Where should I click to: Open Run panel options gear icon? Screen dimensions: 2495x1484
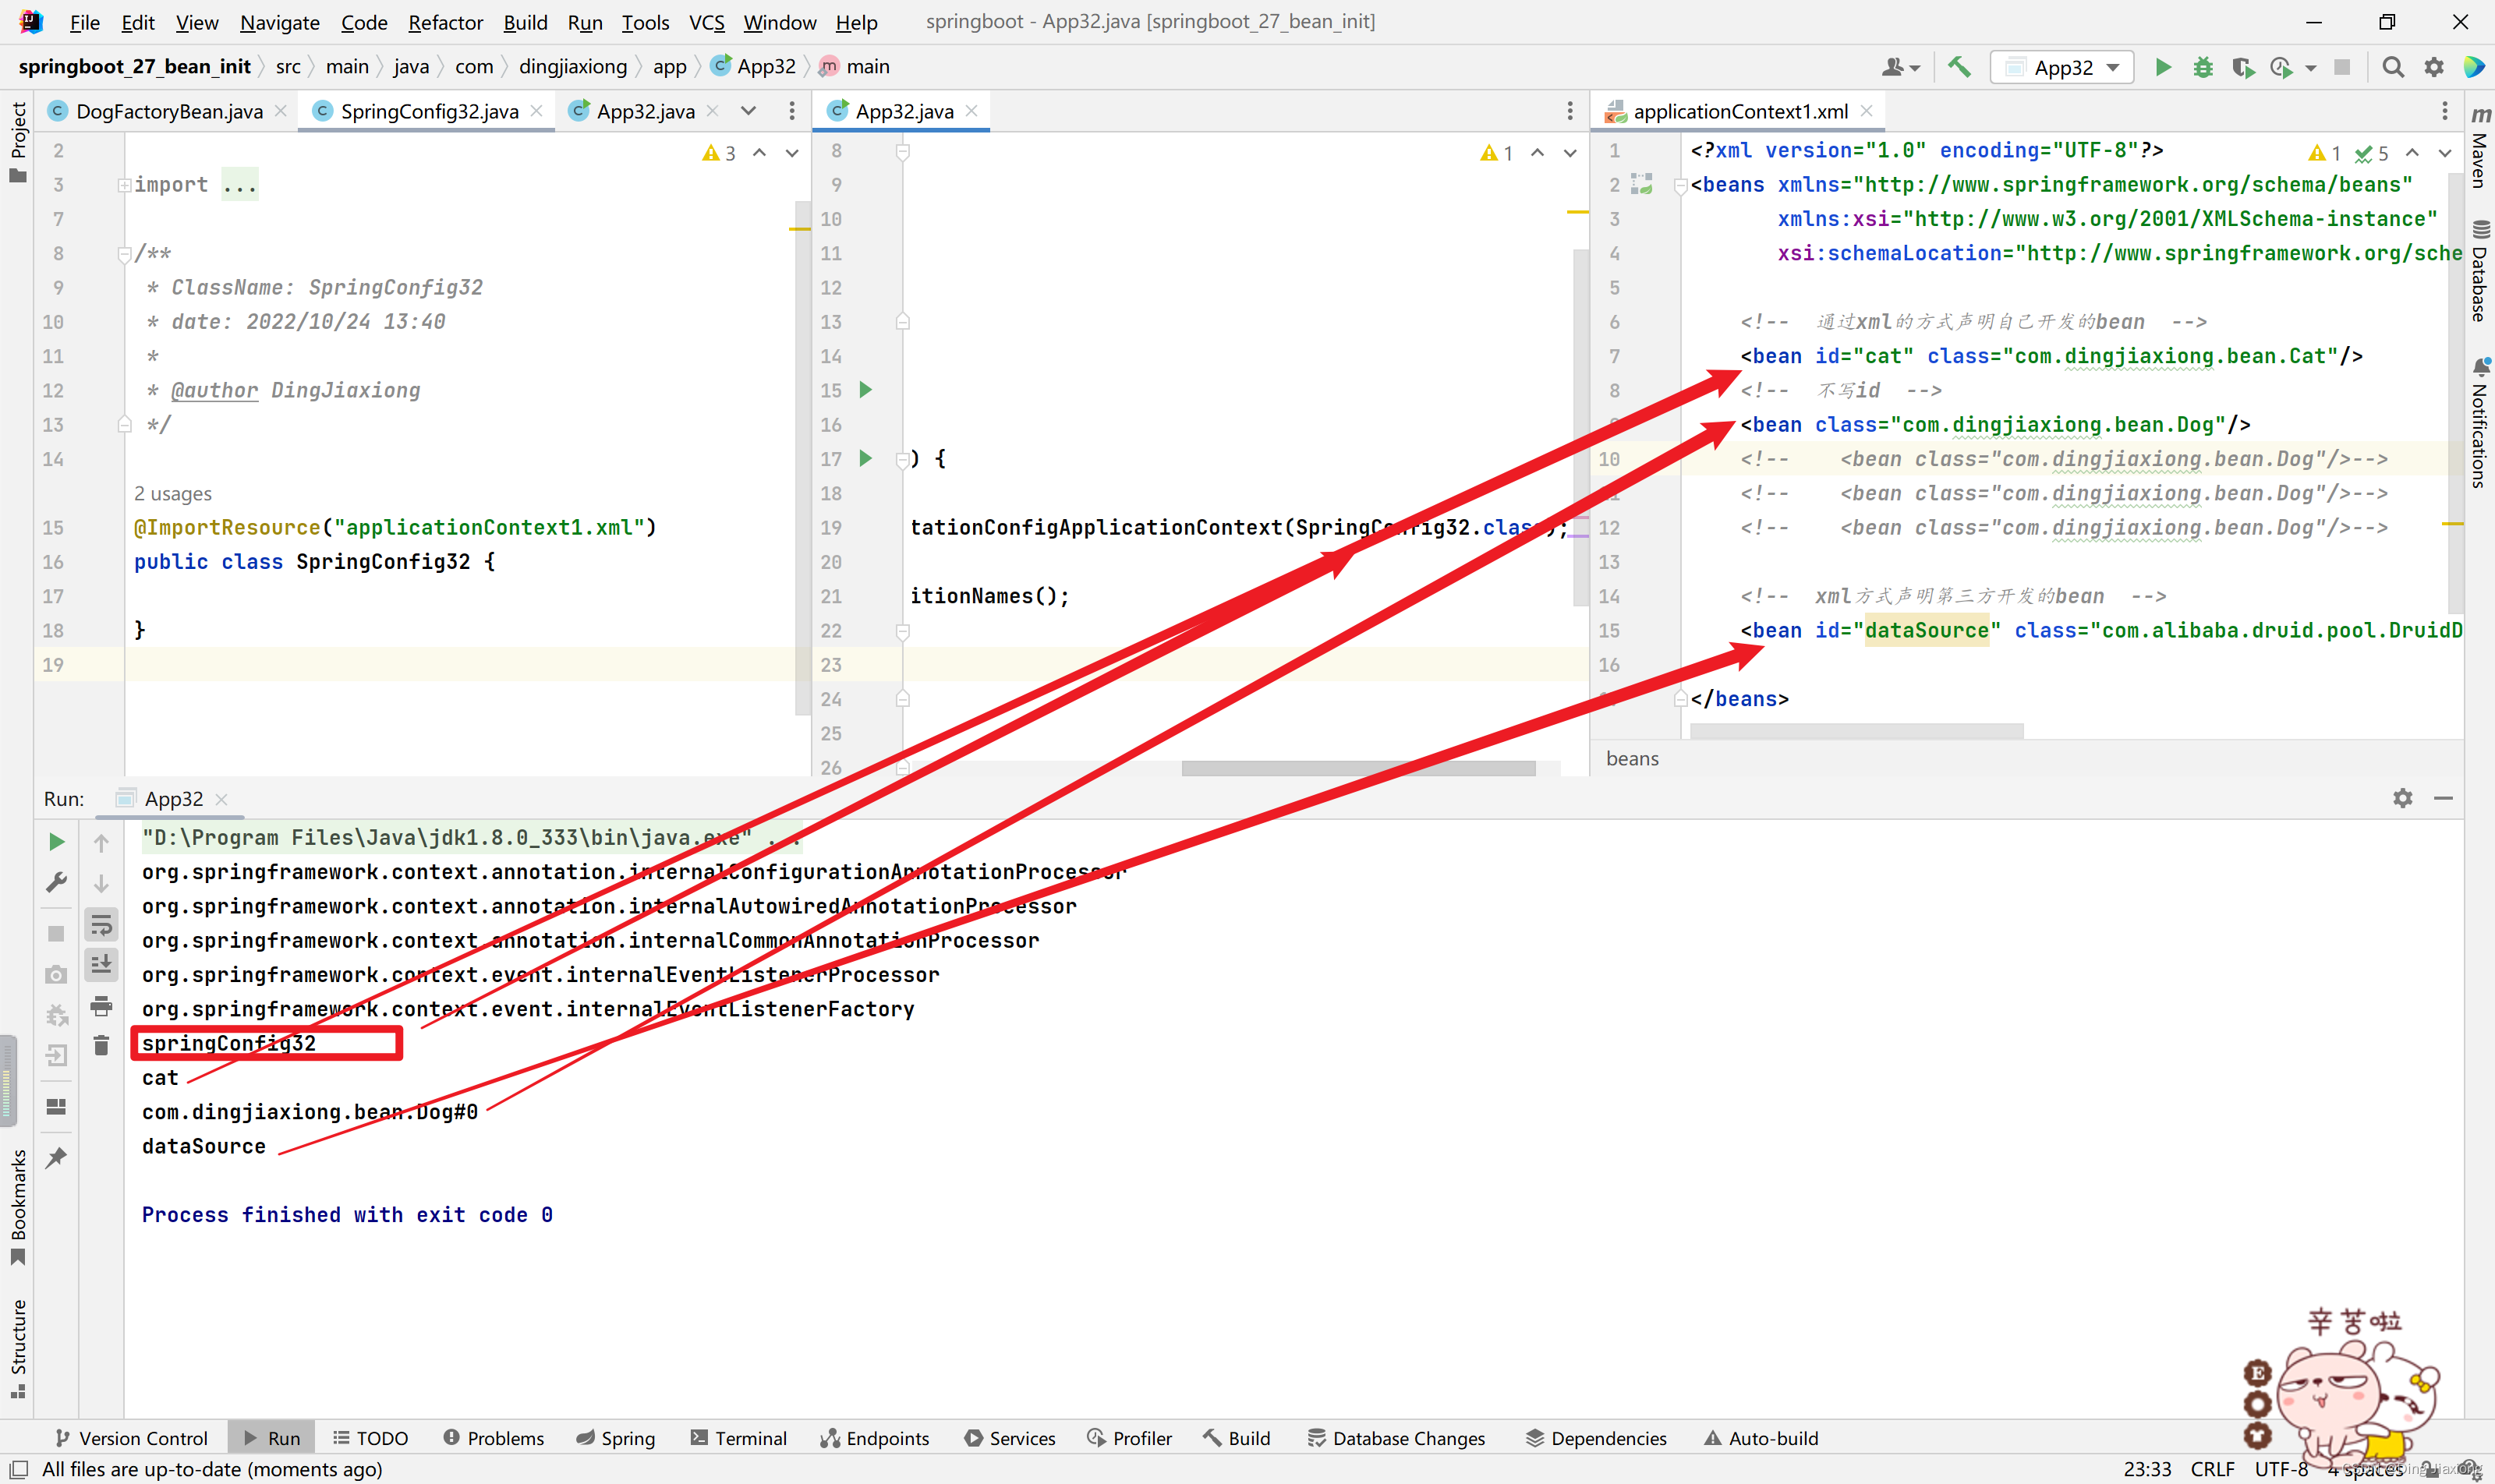(x=2402, y=798)
